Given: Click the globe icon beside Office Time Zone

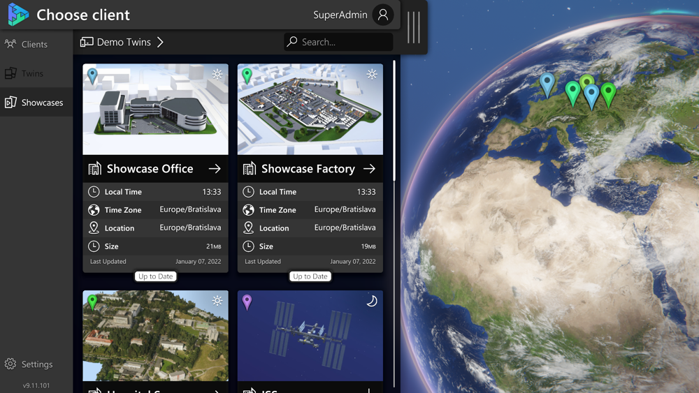Looking at the screenshot, I should [x=94, y=209].
